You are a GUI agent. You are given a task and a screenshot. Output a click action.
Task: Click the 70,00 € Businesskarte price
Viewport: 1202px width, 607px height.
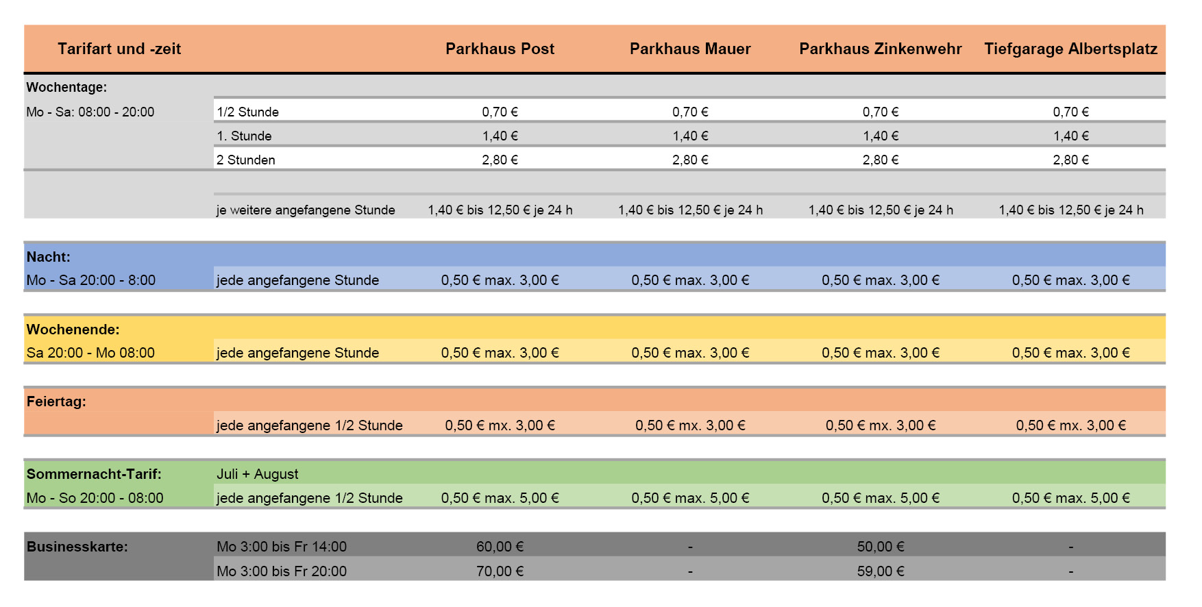(500, 571)
